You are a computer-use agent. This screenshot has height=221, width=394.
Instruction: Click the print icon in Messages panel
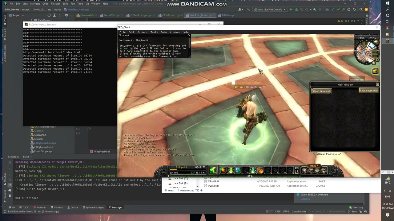(x=10, y=191)
